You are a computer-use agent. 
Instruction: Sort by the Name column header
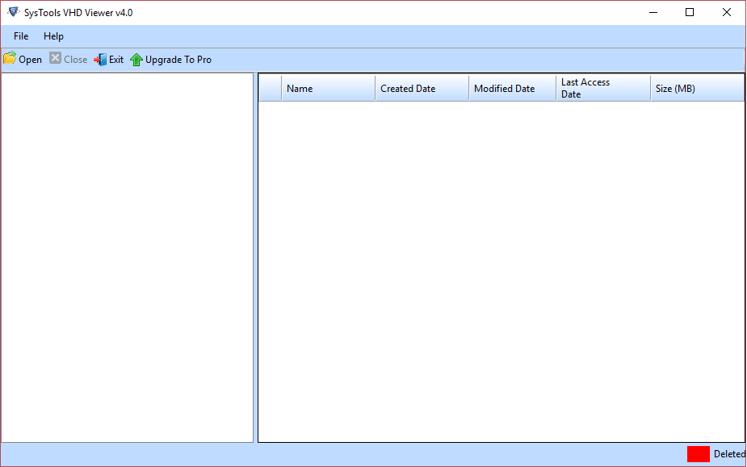[x=328, y=88]
